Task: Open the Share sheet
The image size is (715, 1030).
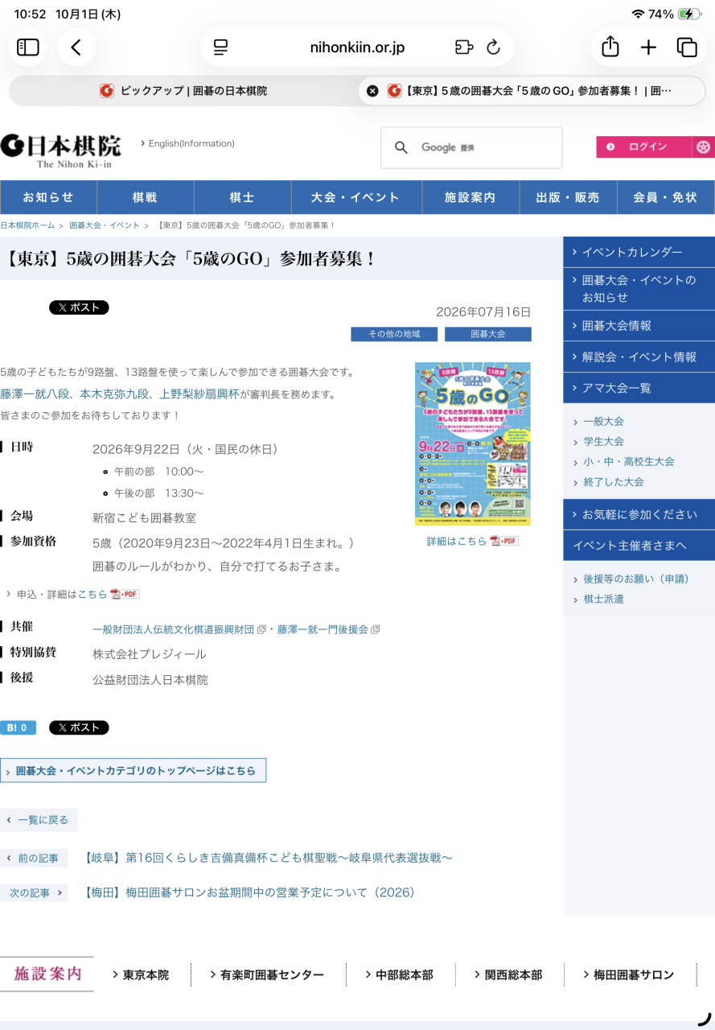Action: tap(610, 47)
